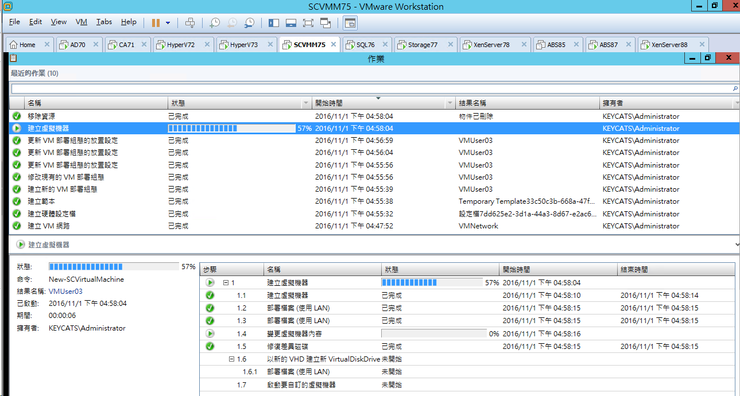
Task: Open the VM menu
Action: coord(82,22)
